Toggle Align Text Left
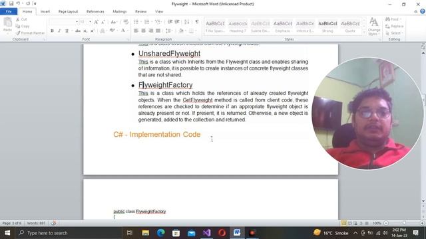 coord(136,31)
